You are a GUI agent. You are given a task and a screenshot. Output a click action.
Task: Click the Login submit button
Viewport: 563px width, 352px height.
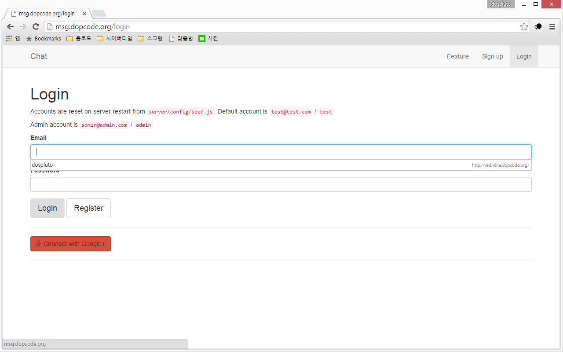(48, 208)
